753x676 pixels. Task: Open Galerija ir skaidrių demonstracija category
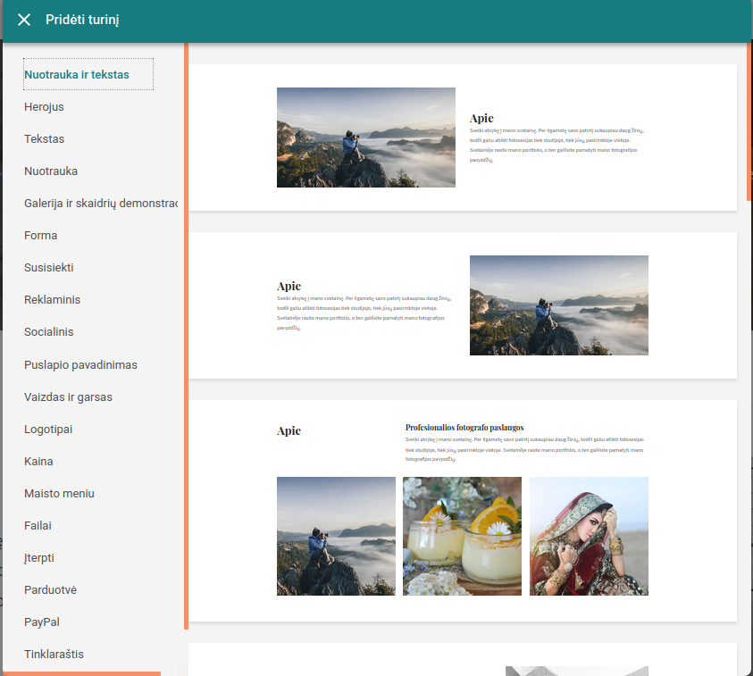(x=101, y=204)
